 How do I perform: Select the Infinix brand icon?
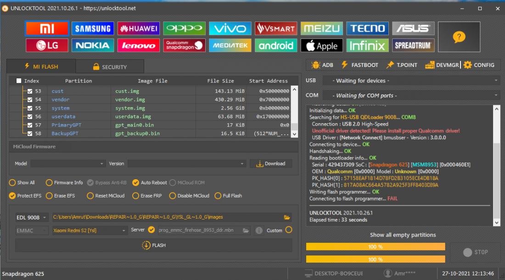tap(367, 45)
